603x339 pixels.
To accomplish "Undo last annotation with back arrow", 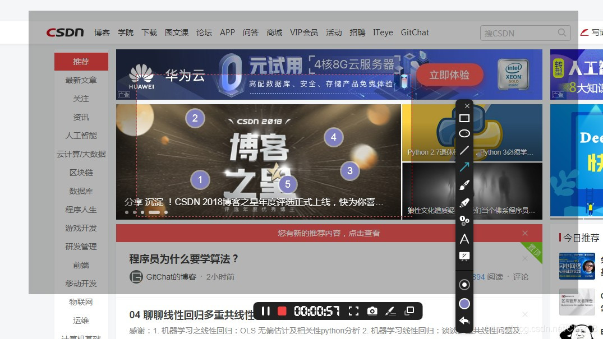I will pos(464,321).
